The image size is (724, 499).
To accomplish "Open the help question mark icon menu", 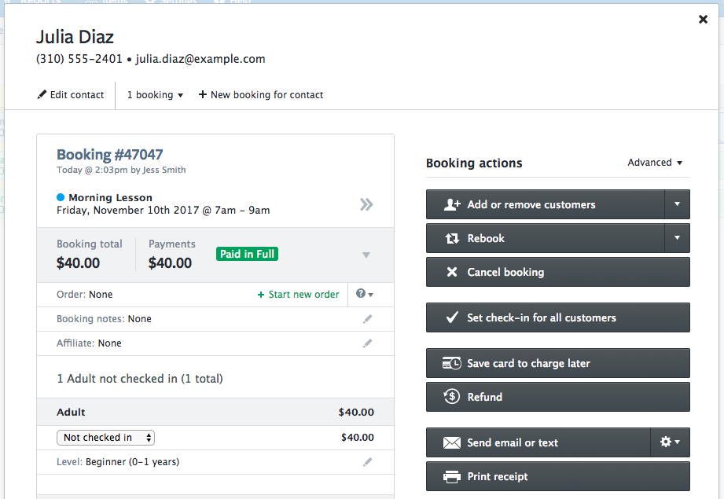I will pos(364,294).
